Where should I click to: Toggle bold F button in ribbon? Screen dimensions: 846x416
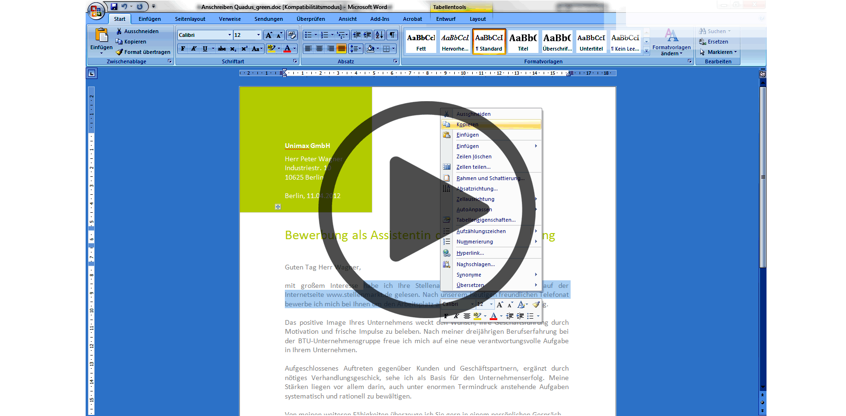[183, 49]
